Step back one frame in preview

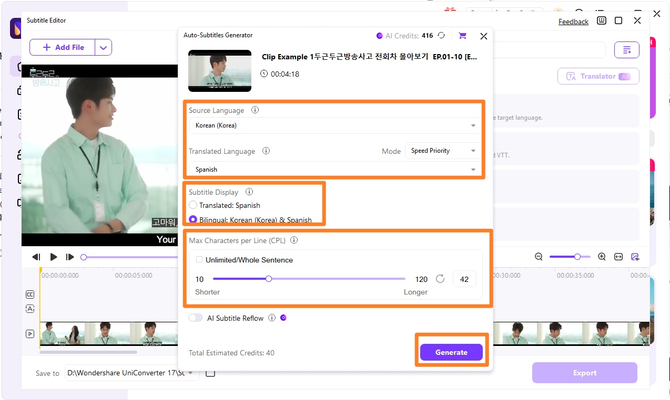click(x=36, y=257)
